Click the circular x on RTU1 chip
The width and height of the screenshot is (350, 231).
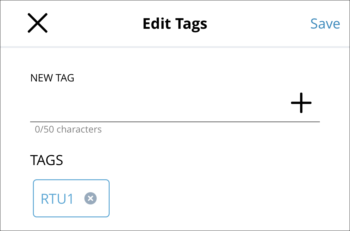point(90,198)
